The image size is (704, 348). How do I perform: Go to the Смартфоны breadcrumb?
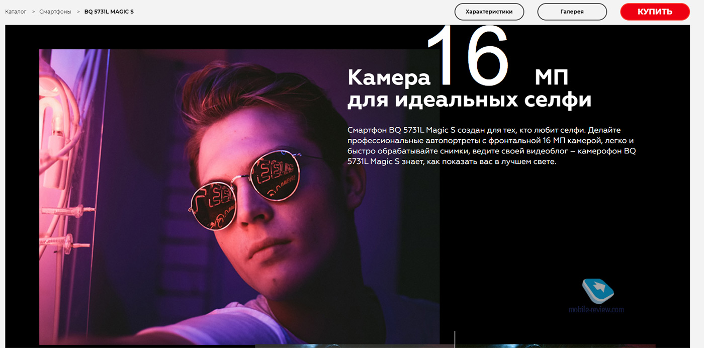click(55, 11)
